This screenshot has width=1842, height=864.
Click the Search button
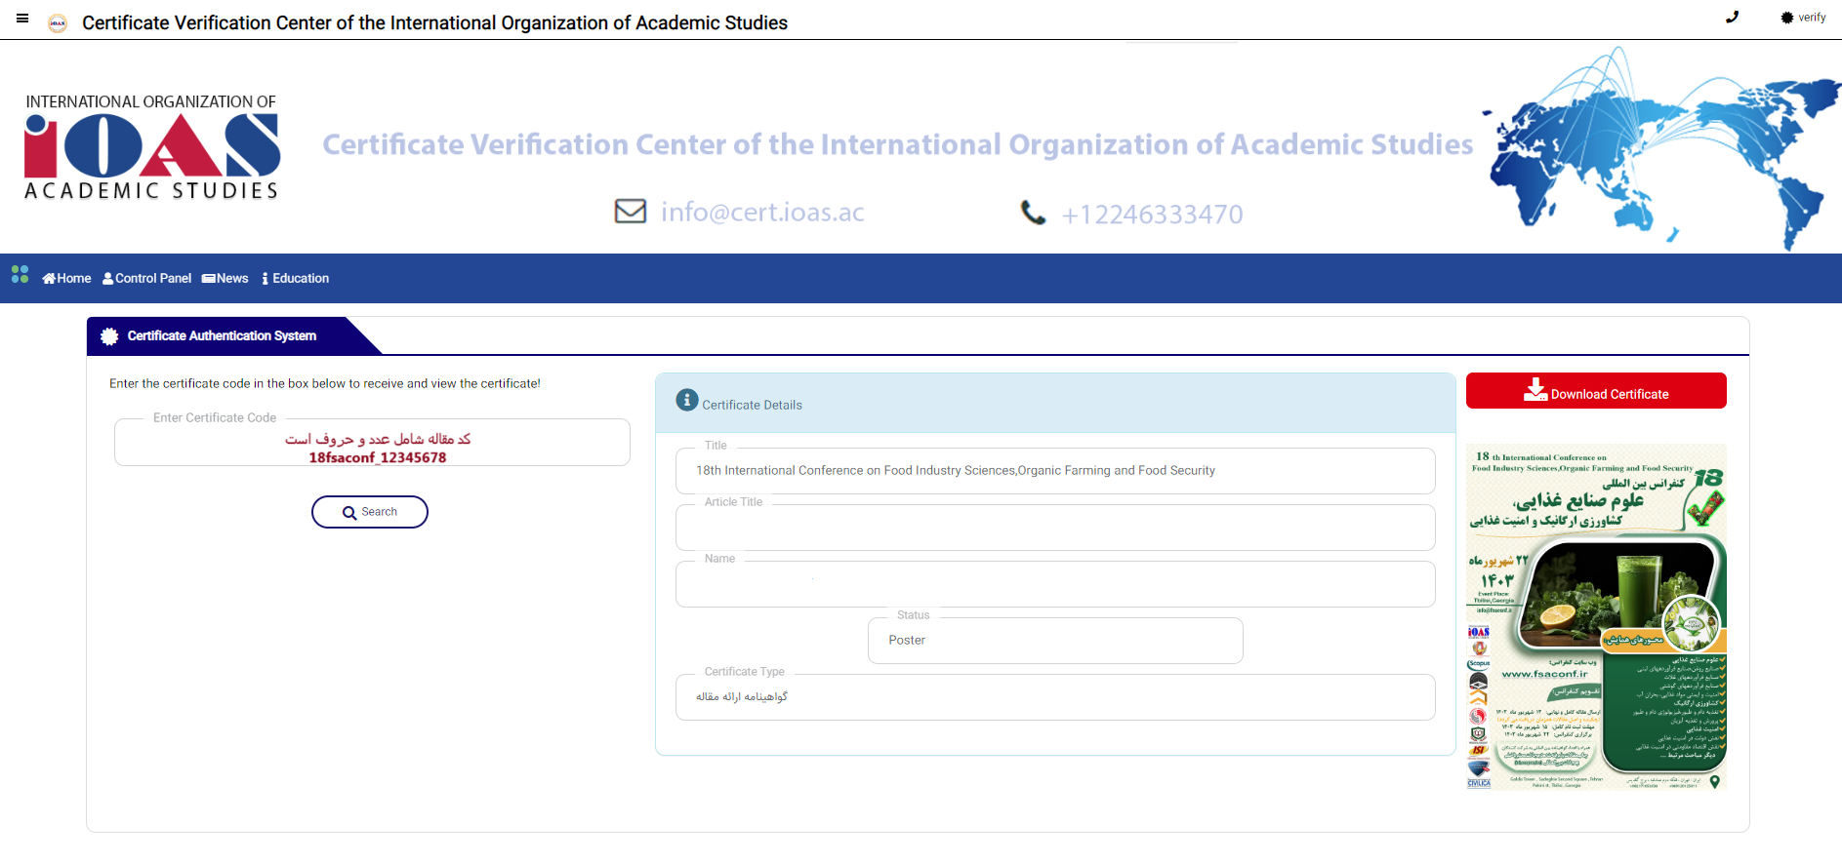370,512
